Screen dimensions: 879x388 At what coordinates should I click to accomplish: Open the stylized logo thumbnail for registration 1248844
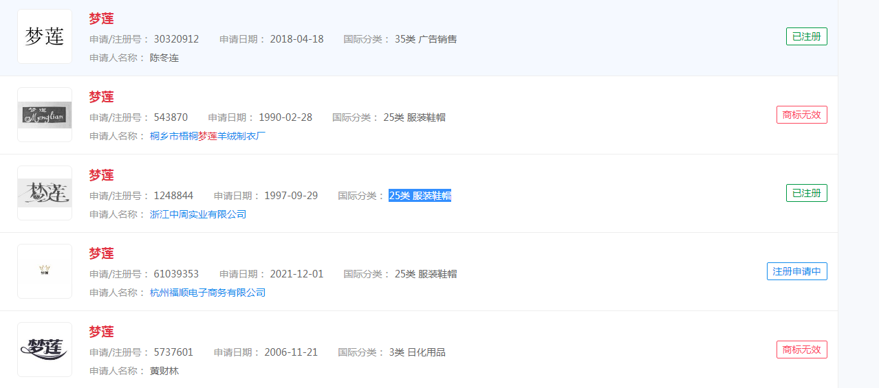(45, 193)
